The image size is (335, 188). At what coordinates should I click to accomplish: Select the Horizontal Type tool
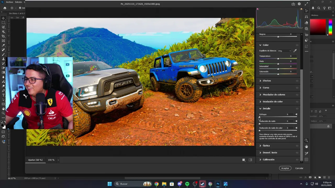pyautogui.click(x=3, y=95)
